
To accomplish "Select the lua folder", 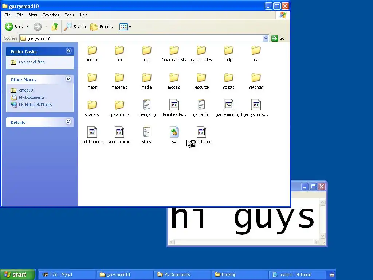I will [x=256, y=54].
